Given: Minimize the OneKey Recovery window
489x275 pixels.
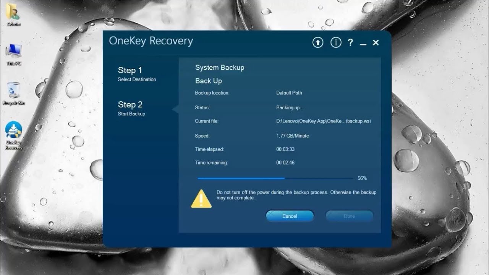Looking at the screenshot, I should pyautogui.click(x=363, y=45).
